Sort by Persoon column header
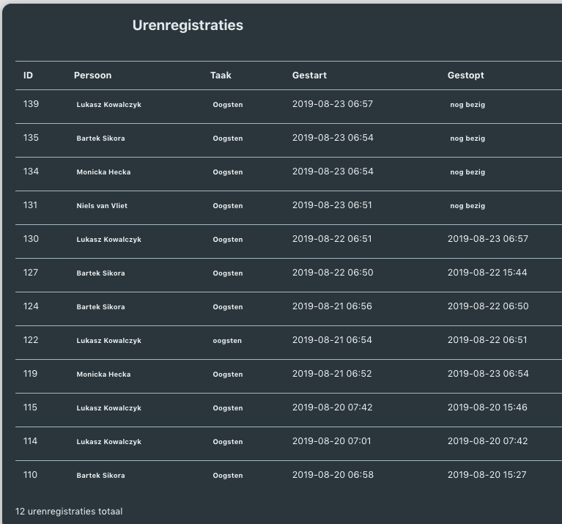Viewport: 562px width, 524px height. pos(92,75)
